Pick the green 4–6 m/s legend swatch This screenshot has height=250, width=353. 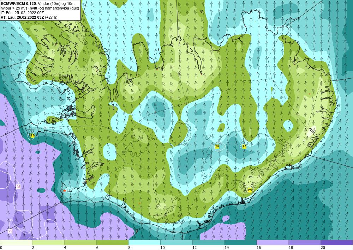coord(80,243)
